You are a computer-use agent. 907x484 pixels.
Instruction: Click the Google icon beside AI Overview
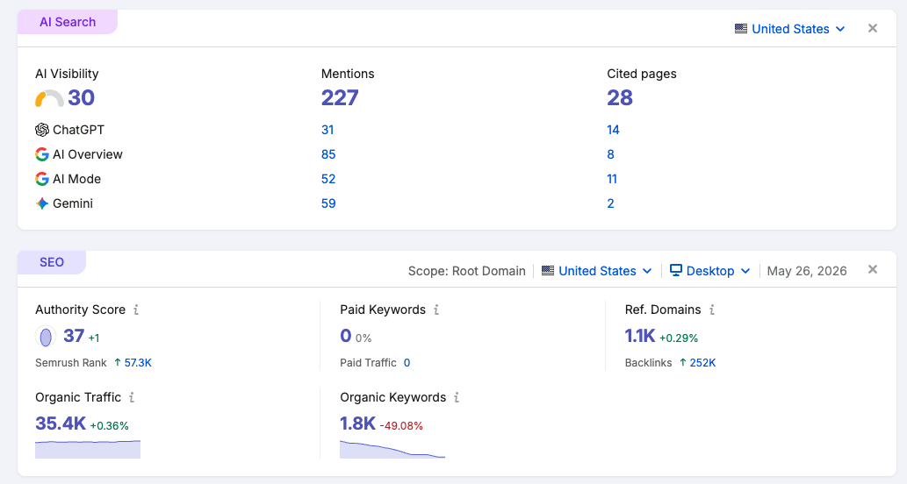(x=41, y=154)
